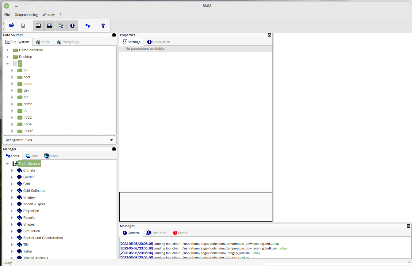The width and height of the screenshot is (412, 266).
Task: Select the Desktop folder entry
Action: pos(25,57)
